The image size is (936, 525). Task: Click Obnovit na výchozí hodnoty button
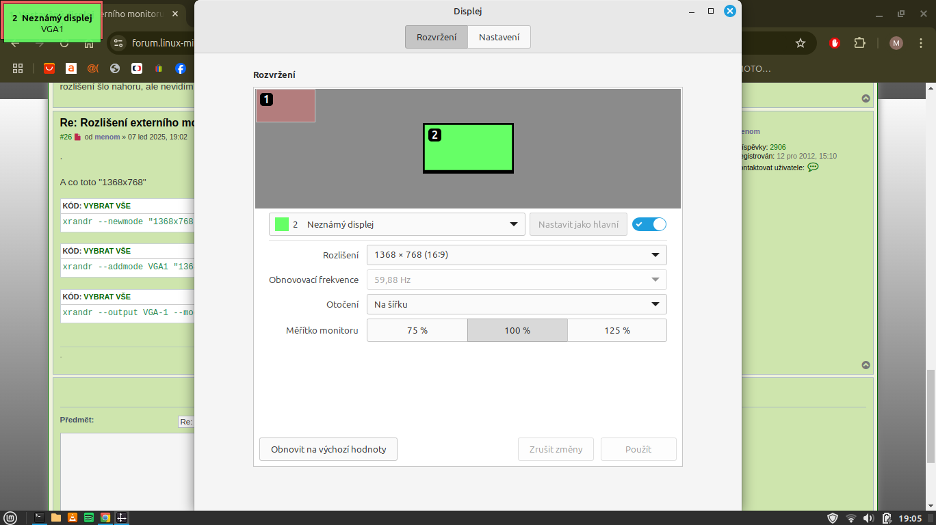[328, 449]
